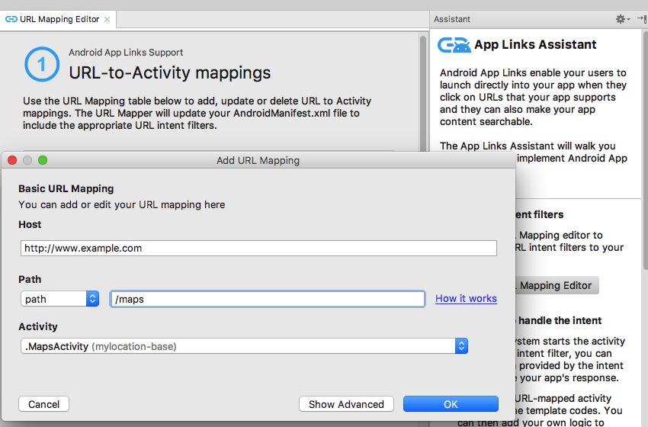Click the hide Assistant panel arrow icon
This screenshot has height=427, width=648.
642,19
